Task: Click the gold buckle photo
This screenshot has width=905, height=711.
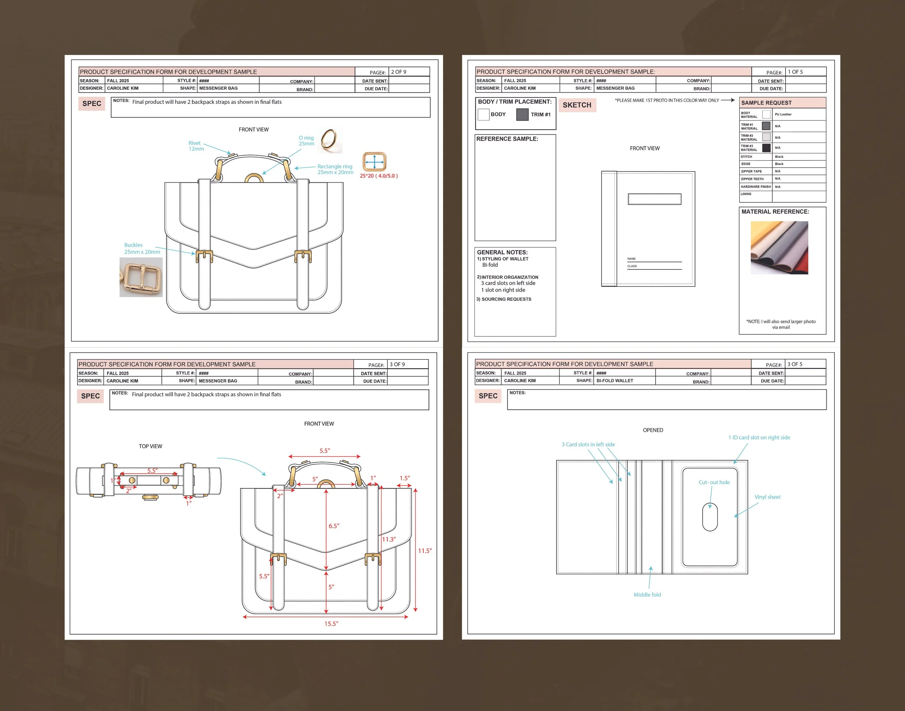Action: 141,277
